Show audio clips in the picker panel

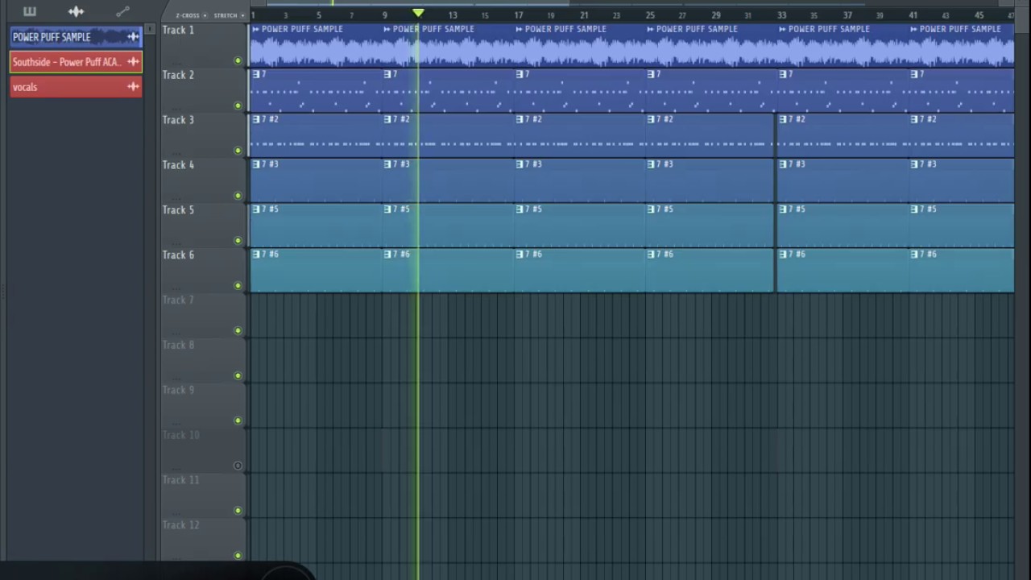pos(76,11)
